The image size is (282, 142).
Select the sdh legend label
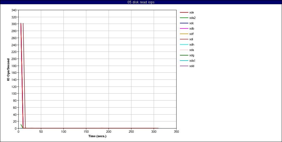click(191, 45)
